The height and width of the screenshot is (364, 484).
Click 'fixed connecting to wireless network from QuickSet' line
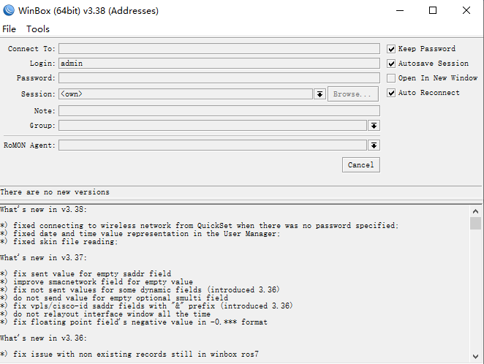[x=200, y=226]
